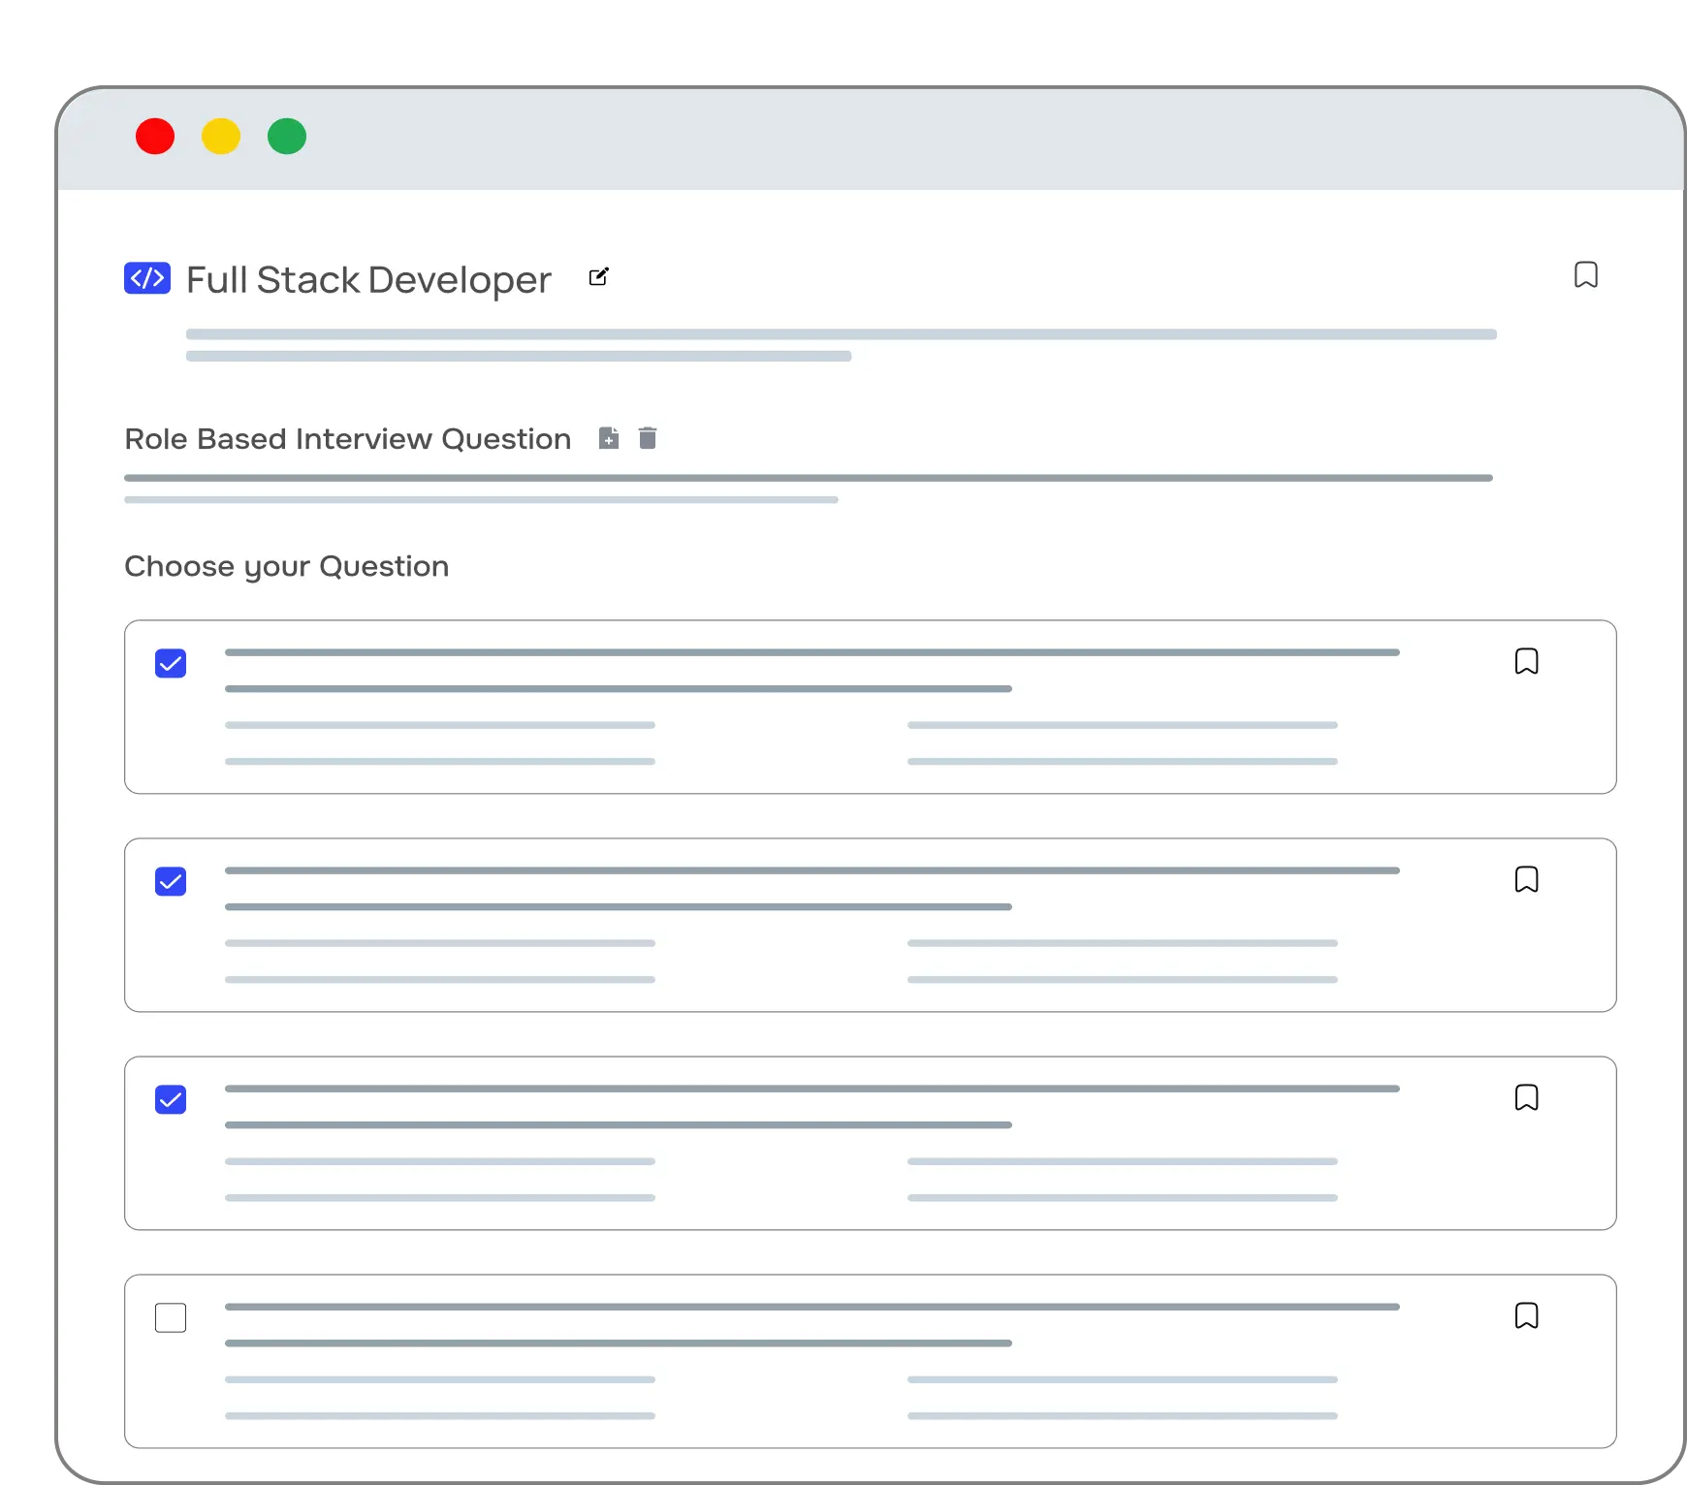Deselect the third question checkbox
The width and height of the screenshot is (1687, 1485).
(x=171, y=1100)
